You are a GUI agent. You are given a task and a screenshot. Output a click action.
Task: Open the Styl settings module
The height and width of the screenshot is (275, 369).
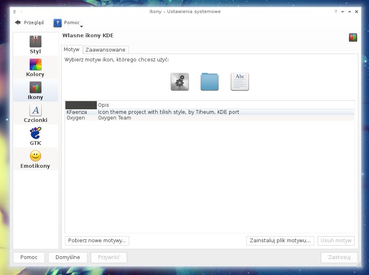pos(35,45)
